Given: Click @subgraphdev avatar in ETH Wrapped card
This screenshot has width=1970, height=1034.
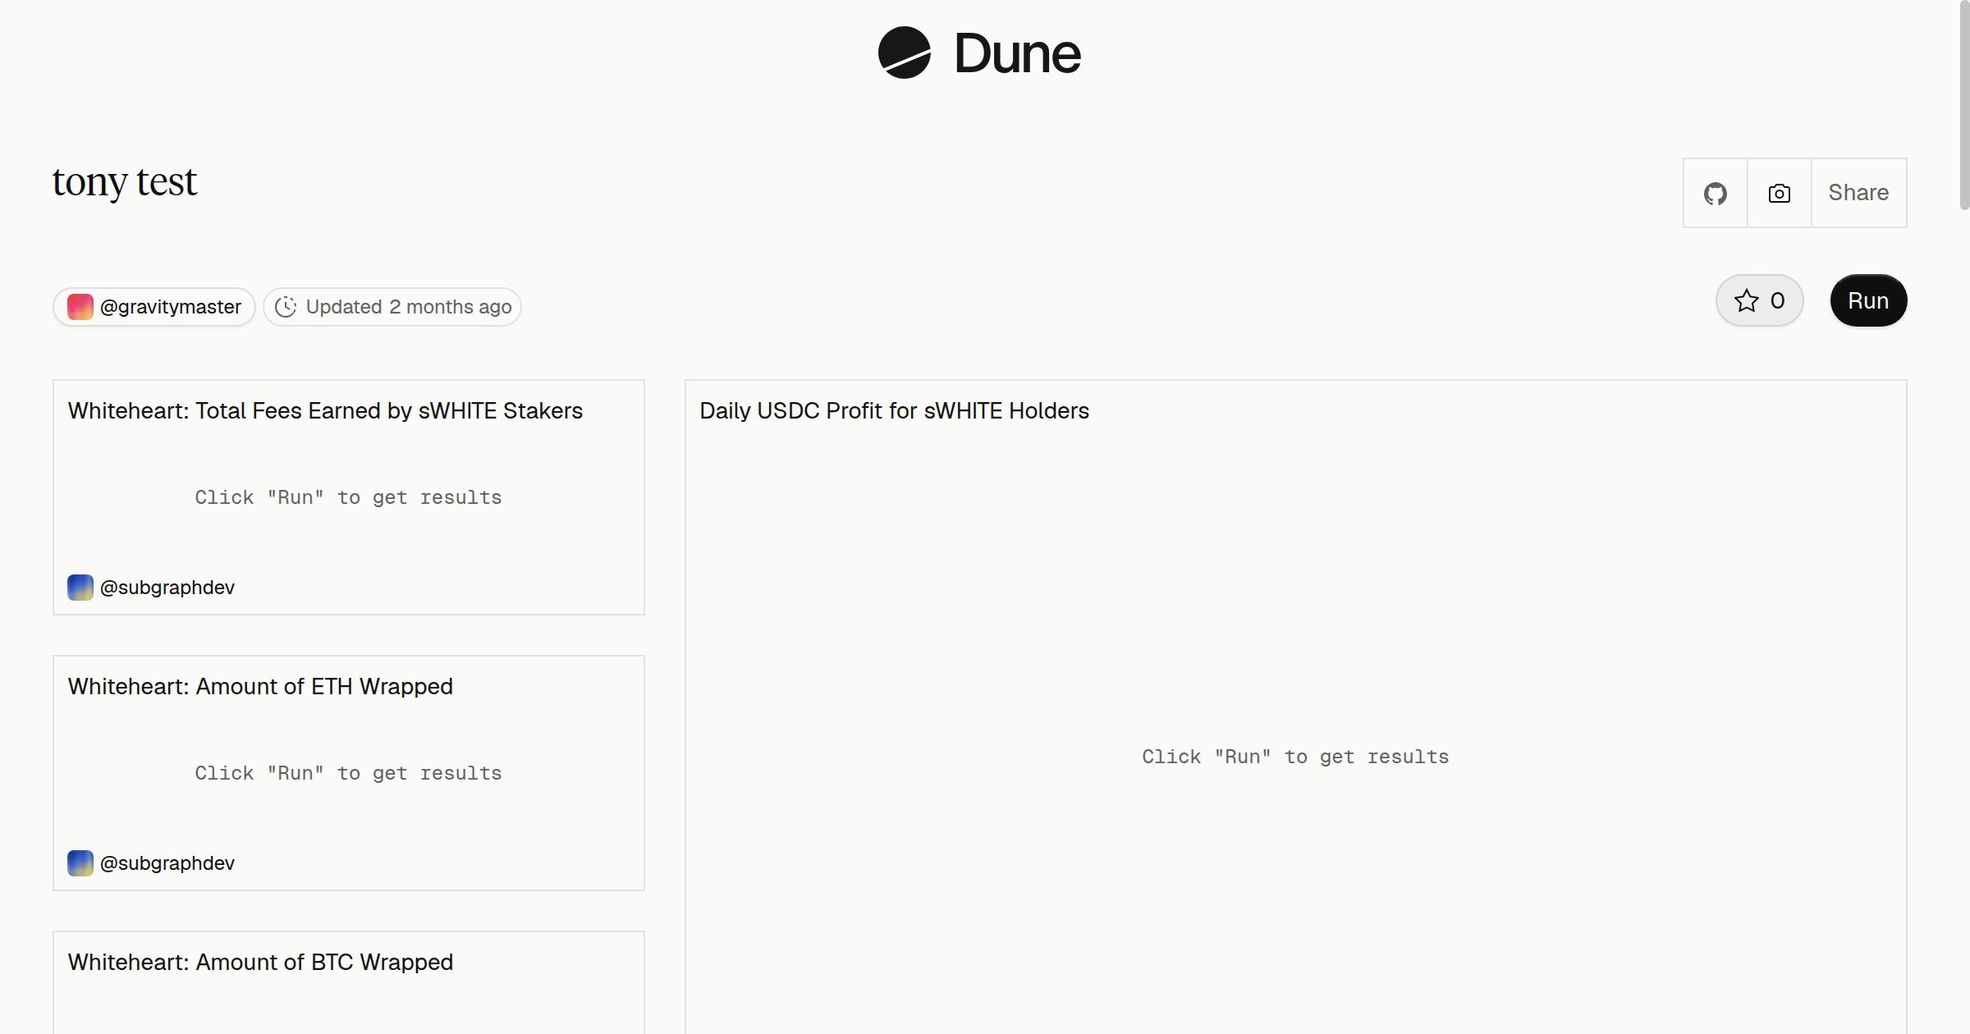Looking at the screenshot, I should pyautogui.click(x=80, y=863).
